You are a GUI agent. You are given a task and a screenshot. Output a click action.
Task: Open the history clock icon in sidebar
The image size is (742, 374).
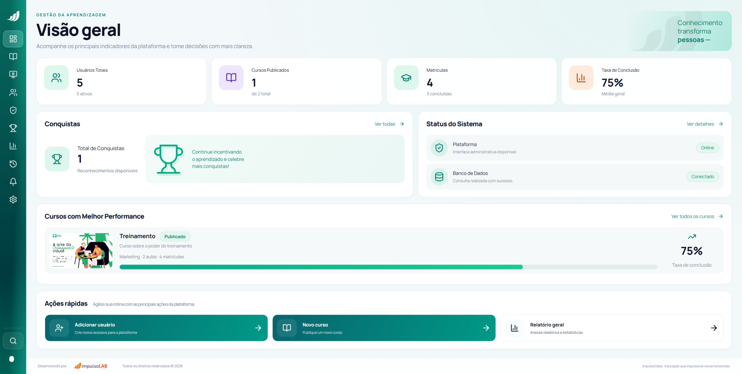13,164
